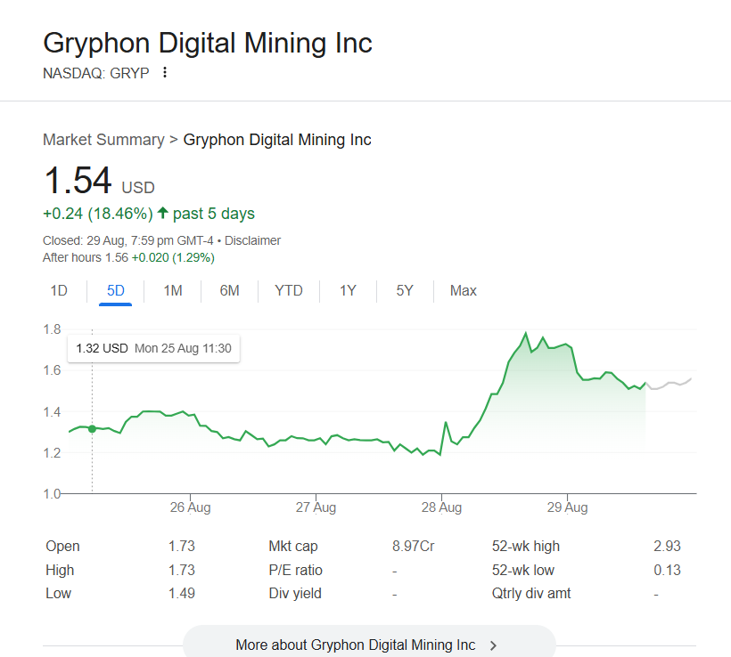Select the 5Y time range tab
Viewport: 731px width, 657px height.
pyautogui.click(x=405, y=290)
